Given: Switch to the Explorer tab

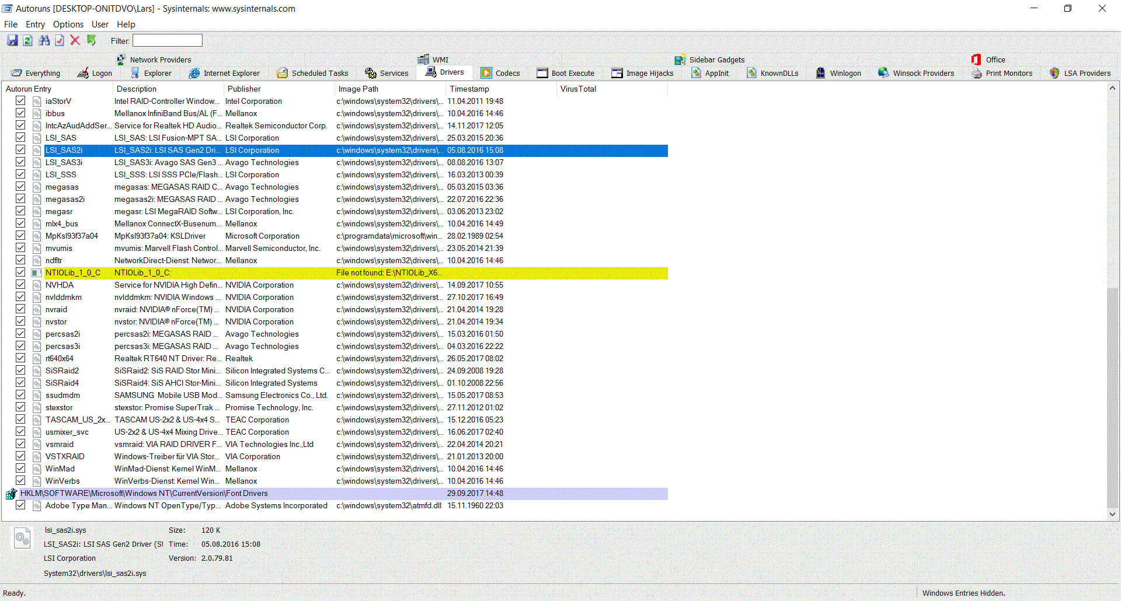Looking at the screenshot, I should [x=151, y=73].
